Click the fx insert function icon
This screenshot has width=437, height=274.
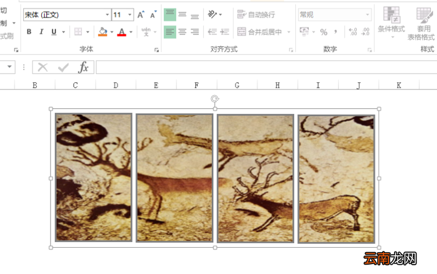83,67
